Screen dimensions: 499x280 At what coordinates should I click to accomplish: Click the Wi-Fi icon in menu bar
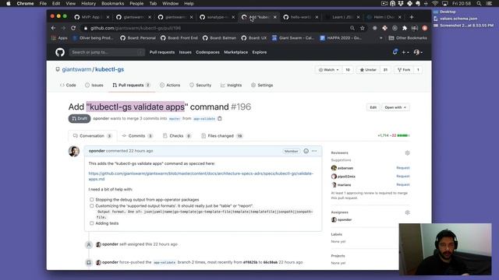pyautogui.click(x=435, y=3)
